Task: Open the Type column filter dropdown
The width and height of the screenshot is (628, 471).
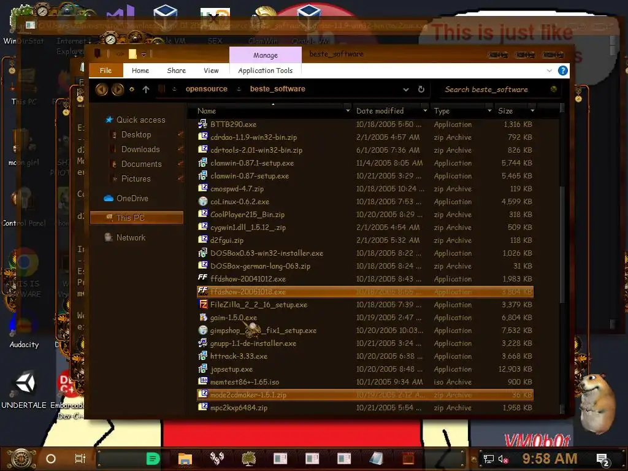Action: click(489, 110)
